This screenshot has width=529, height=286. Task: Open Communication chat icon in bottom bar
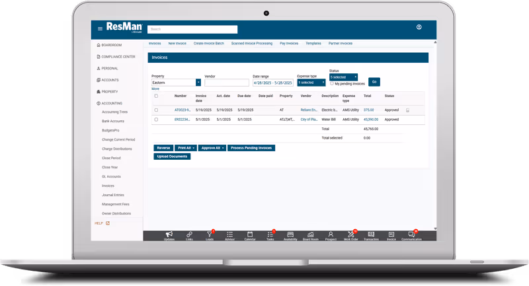(x=411, y=235)
